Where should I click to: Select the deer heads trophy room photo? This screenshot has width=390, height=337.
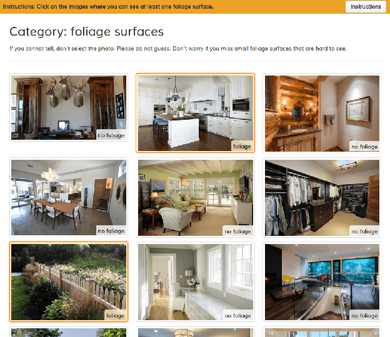[x=69, y=107]
